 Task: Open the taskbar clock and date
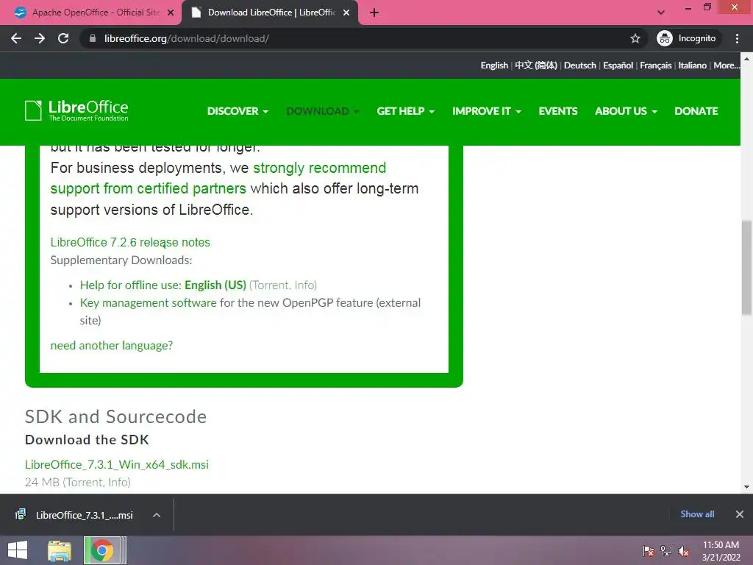(x=721, y=551)
